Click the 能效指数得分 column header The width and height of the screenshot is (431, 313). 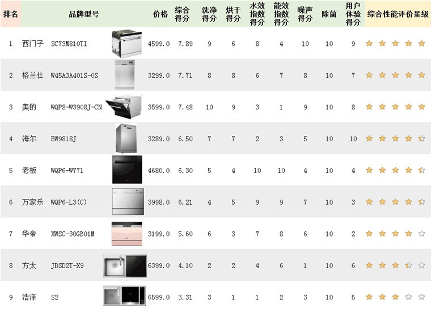(x=281, y=14)
